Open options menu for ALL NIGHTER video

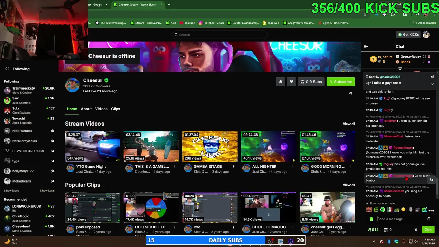292,167
